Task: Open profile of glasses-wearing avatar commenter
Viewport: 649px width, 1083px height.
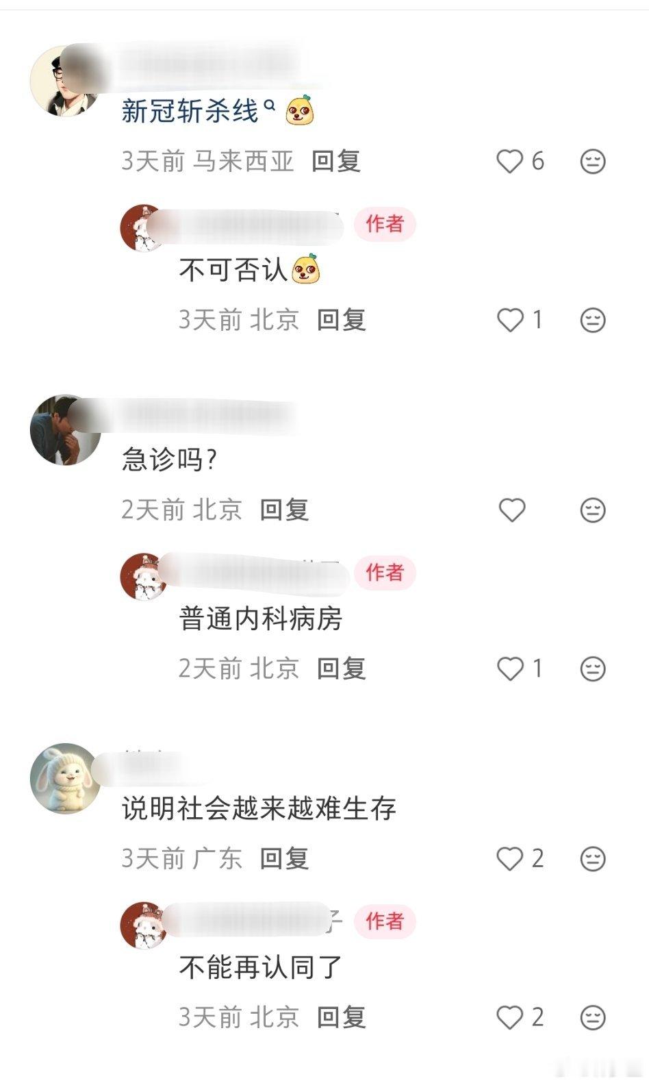Action: click(x=65, y=81)
